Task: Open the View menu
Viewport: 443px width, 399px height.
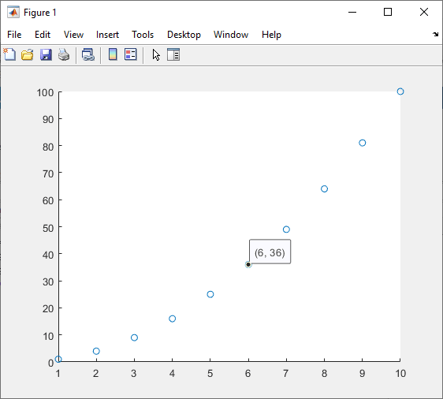Action: tap(73, 35)
